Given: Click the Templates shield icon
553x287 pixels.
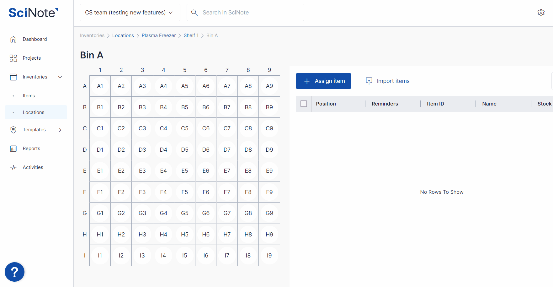Looking at the screenshot, I should (13, 130).
